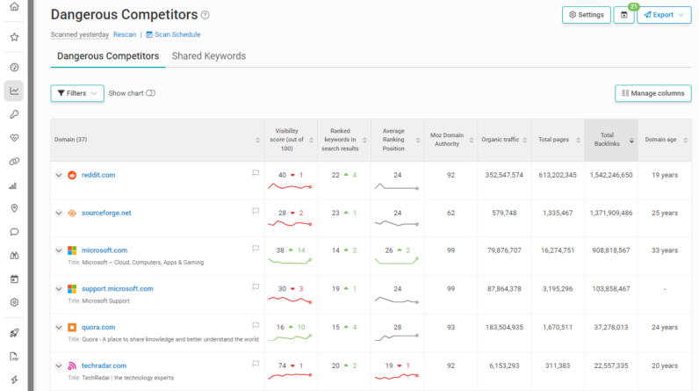Viewport: 699px width, 391px height.
Task: Click the Settings button
Action: pyautogui.click(x=587, y=15)
